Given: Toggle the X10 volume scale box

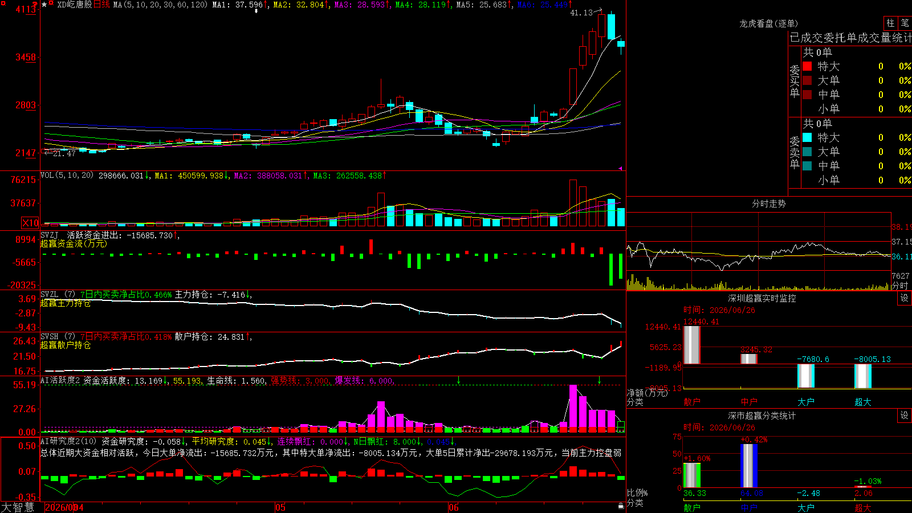Looking at the screenshot, I should 30,223.
